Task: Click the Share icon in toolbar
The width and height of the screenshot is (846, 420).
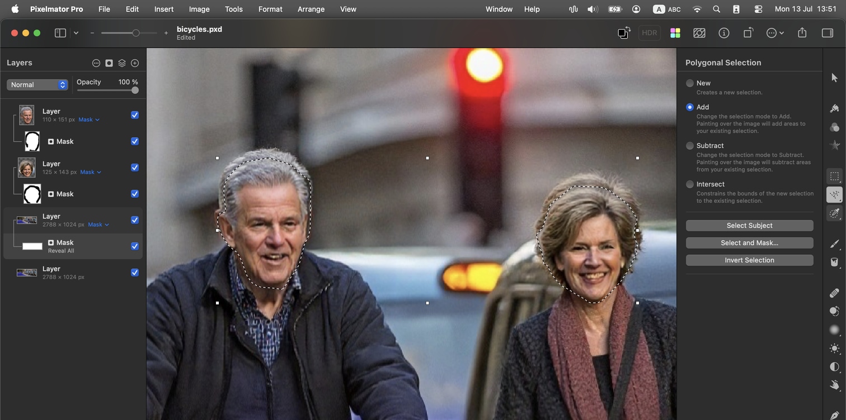Action: click(802, 33)
